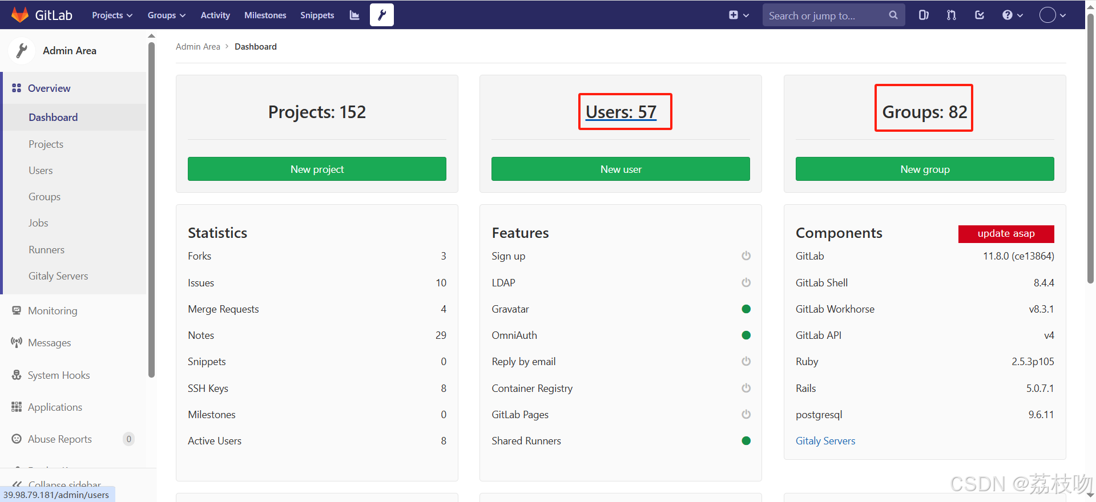Screen dimensions: 1096x502
Task: Click the Abuse Reports count badge
Action: [x=129, y=439]
